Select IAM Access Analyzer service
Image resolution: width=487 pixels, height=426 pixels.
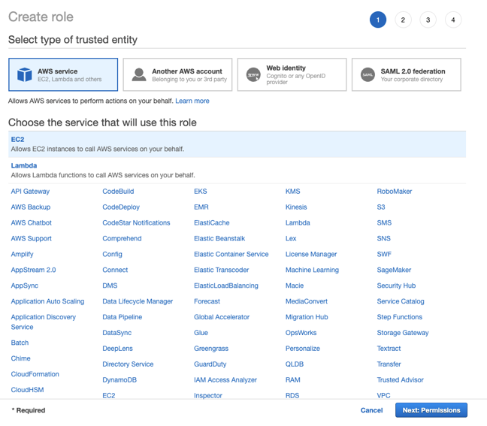pos(225,379)
